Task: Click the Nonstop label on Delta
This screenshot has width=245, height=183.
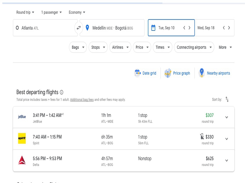Action: click(x=145, y=159)
